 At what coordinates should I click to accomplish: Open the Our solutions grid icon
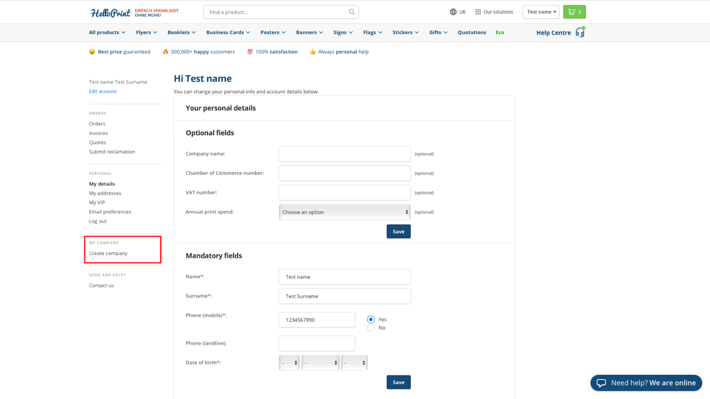coord(478,12)
